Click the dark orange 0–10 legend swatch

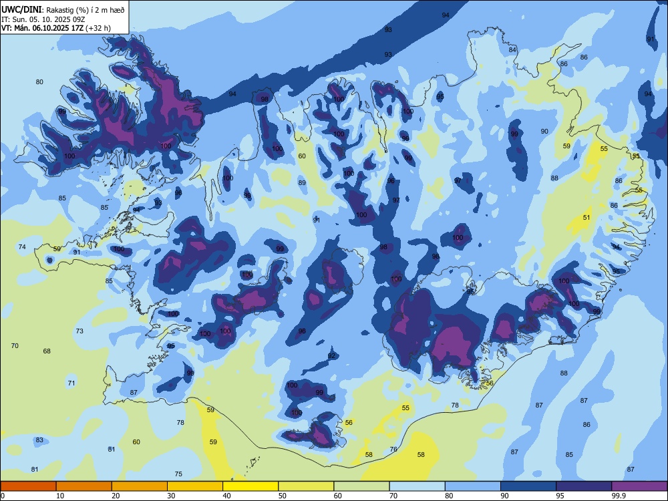[x=28, y=486]
